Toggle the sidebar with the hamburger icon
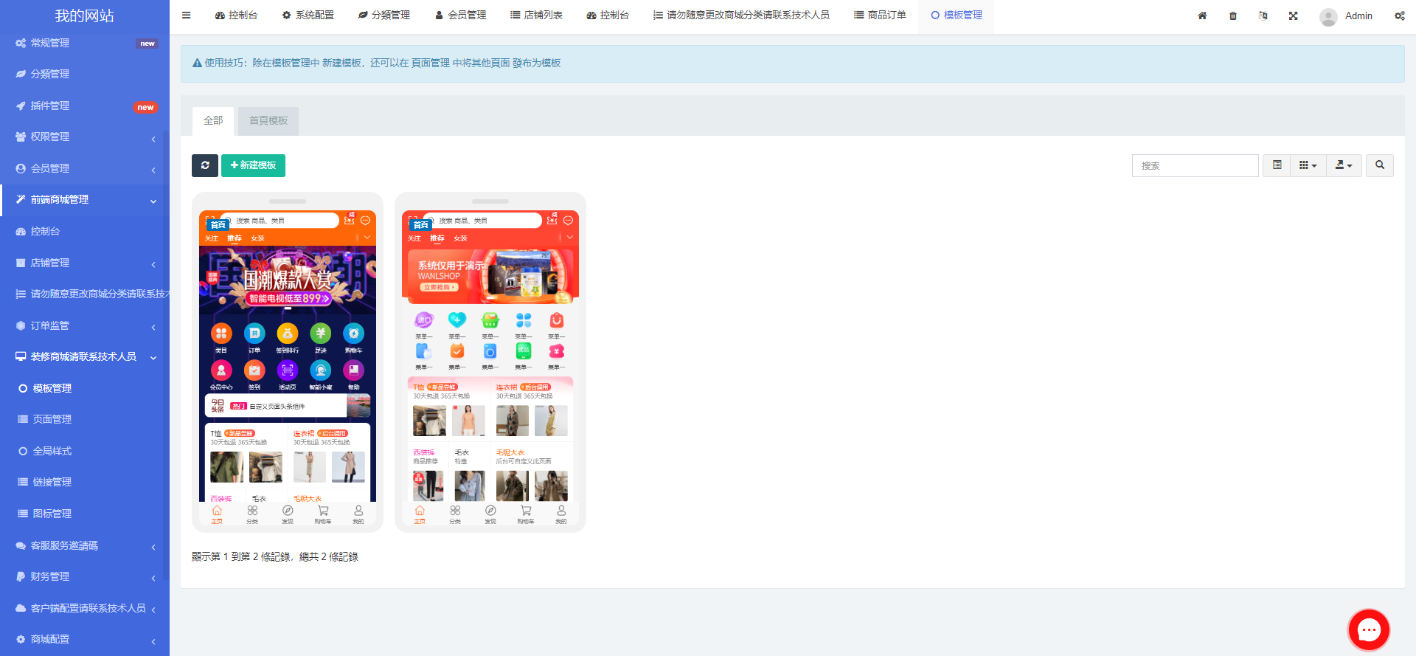 (187, 15)
